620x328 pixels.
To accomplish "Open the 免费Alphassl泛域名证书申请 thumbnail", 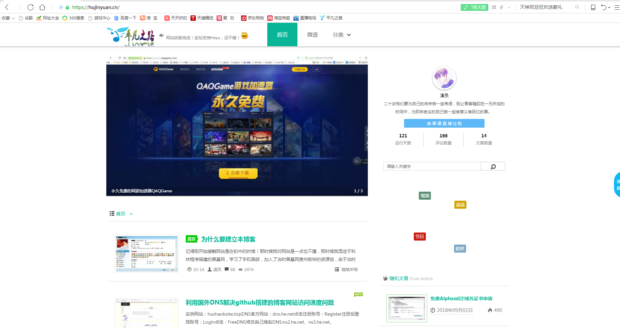I will (x=406, y=308).
